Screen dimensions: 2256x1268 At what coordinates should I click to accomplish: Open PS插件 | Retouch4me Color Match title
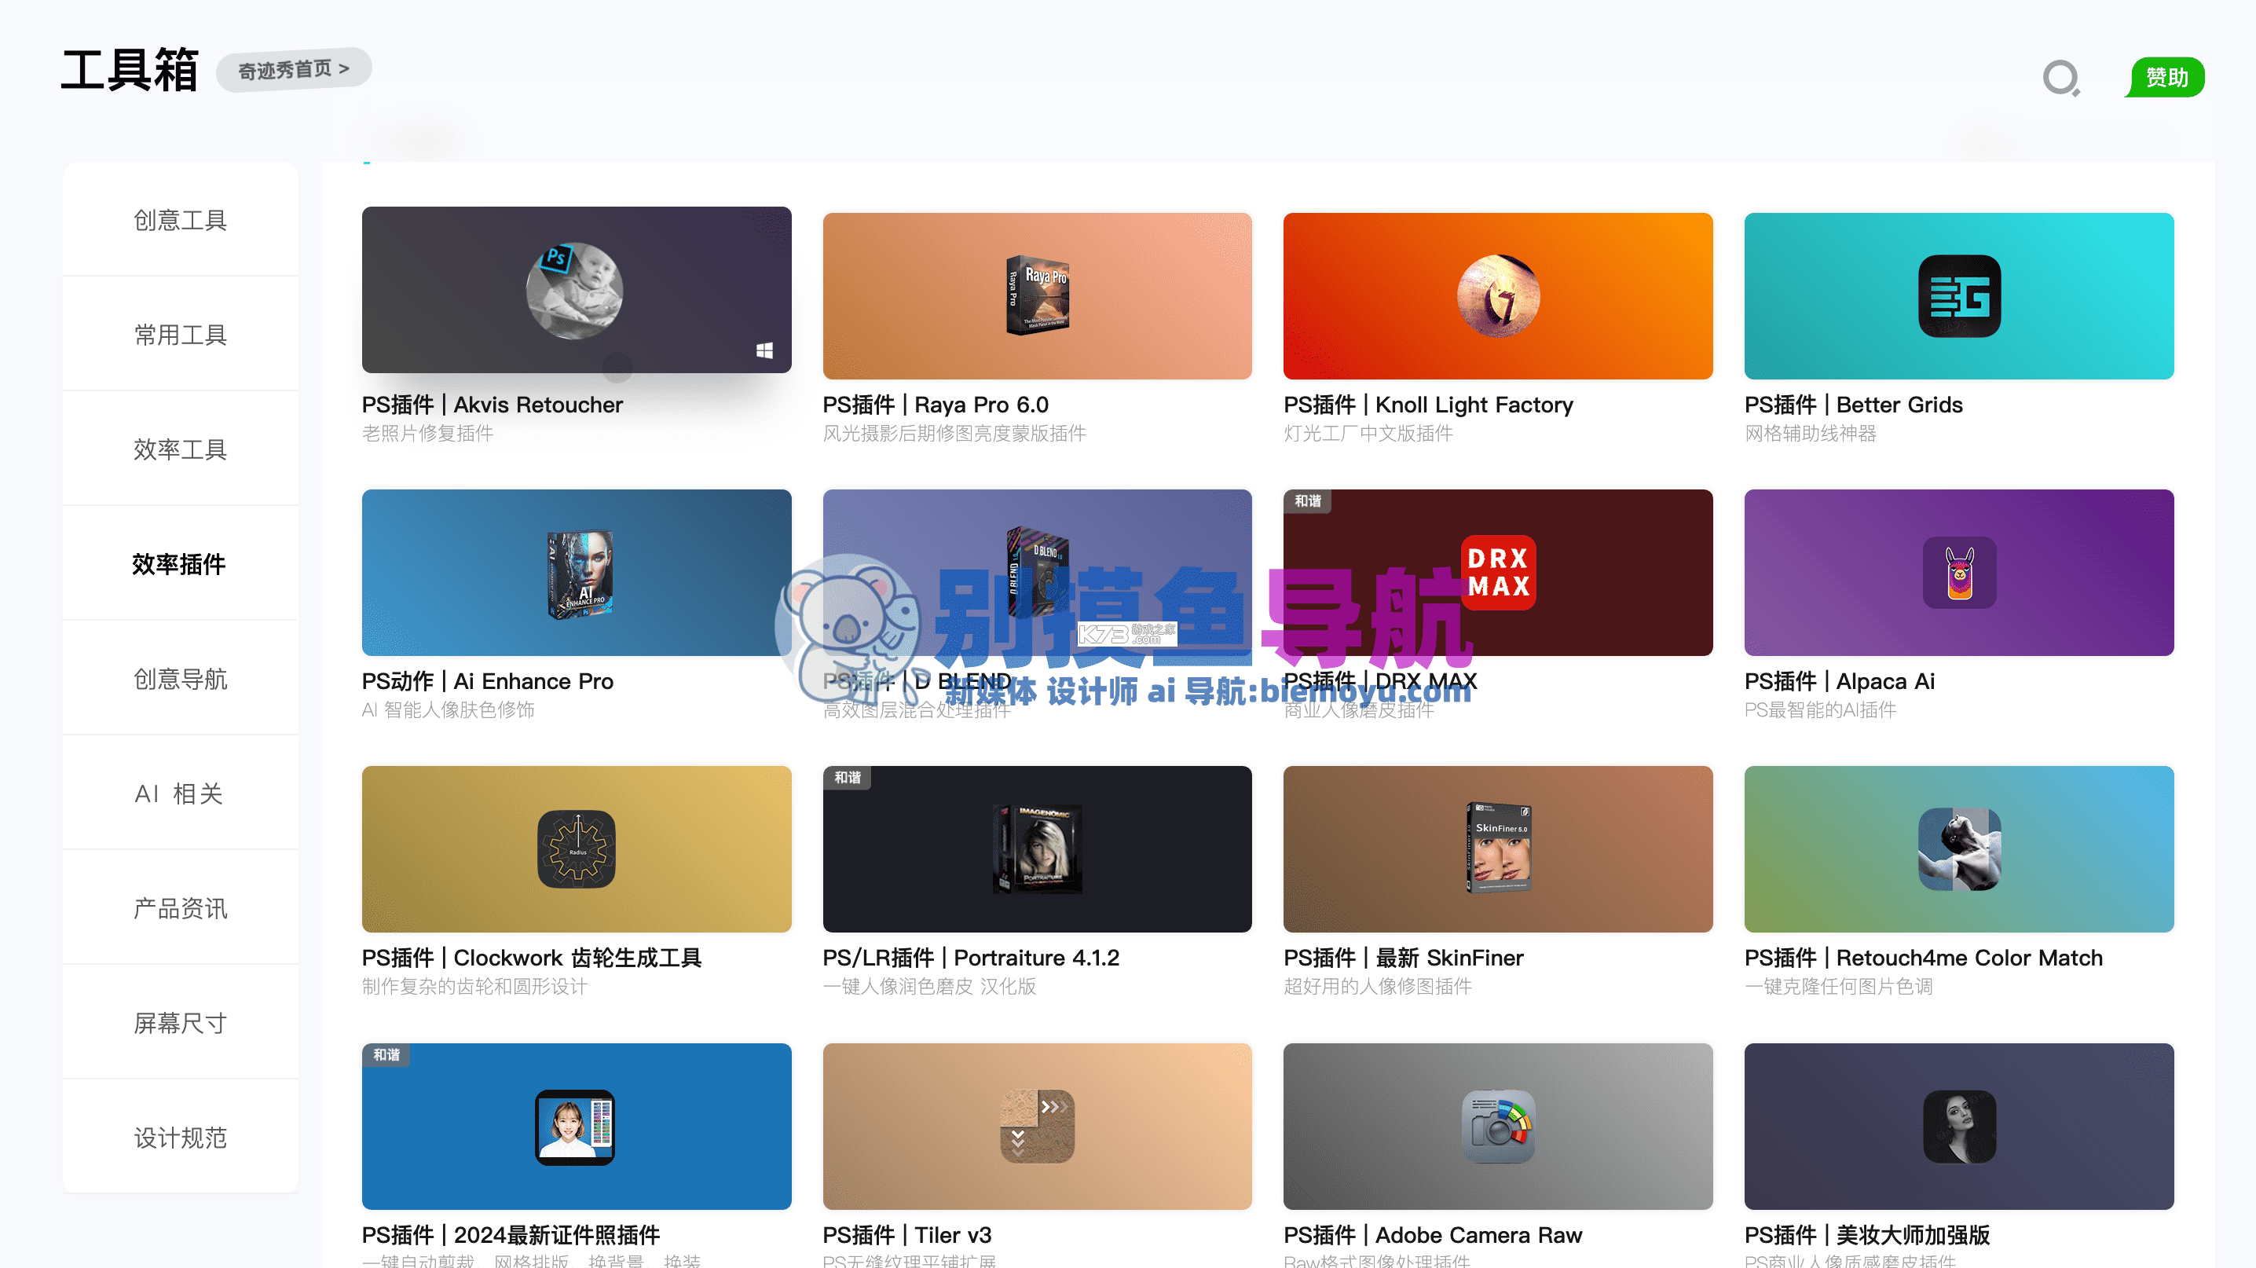(1923, 958)
